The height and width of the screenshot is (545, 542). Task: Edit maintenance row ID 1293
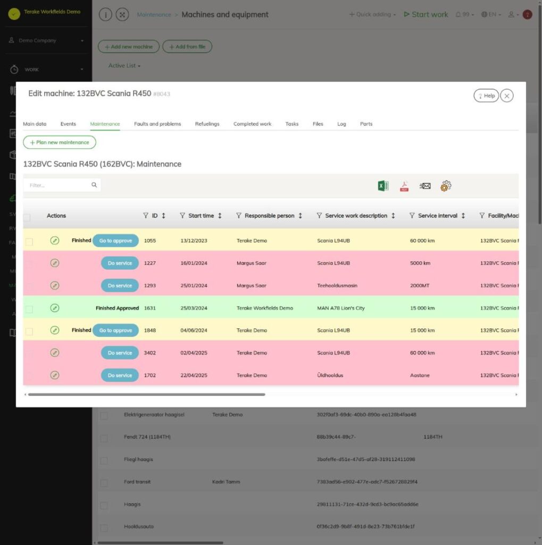click(55, 286)
